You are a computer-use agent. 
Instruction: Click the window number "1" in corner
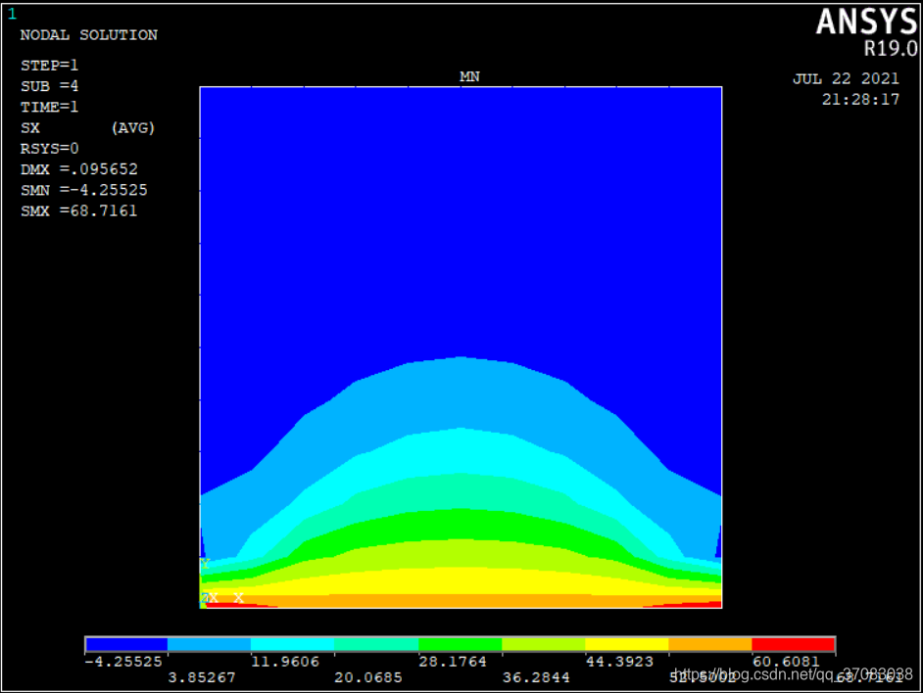point(13,14)
